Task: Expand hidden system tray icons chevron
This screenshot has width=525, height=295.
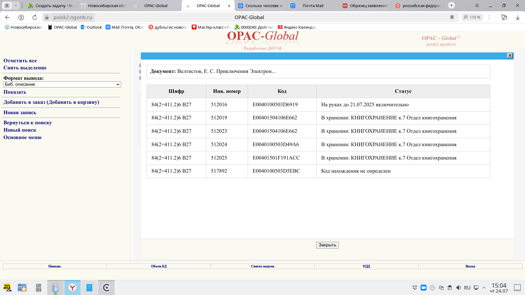Action: 484,288
